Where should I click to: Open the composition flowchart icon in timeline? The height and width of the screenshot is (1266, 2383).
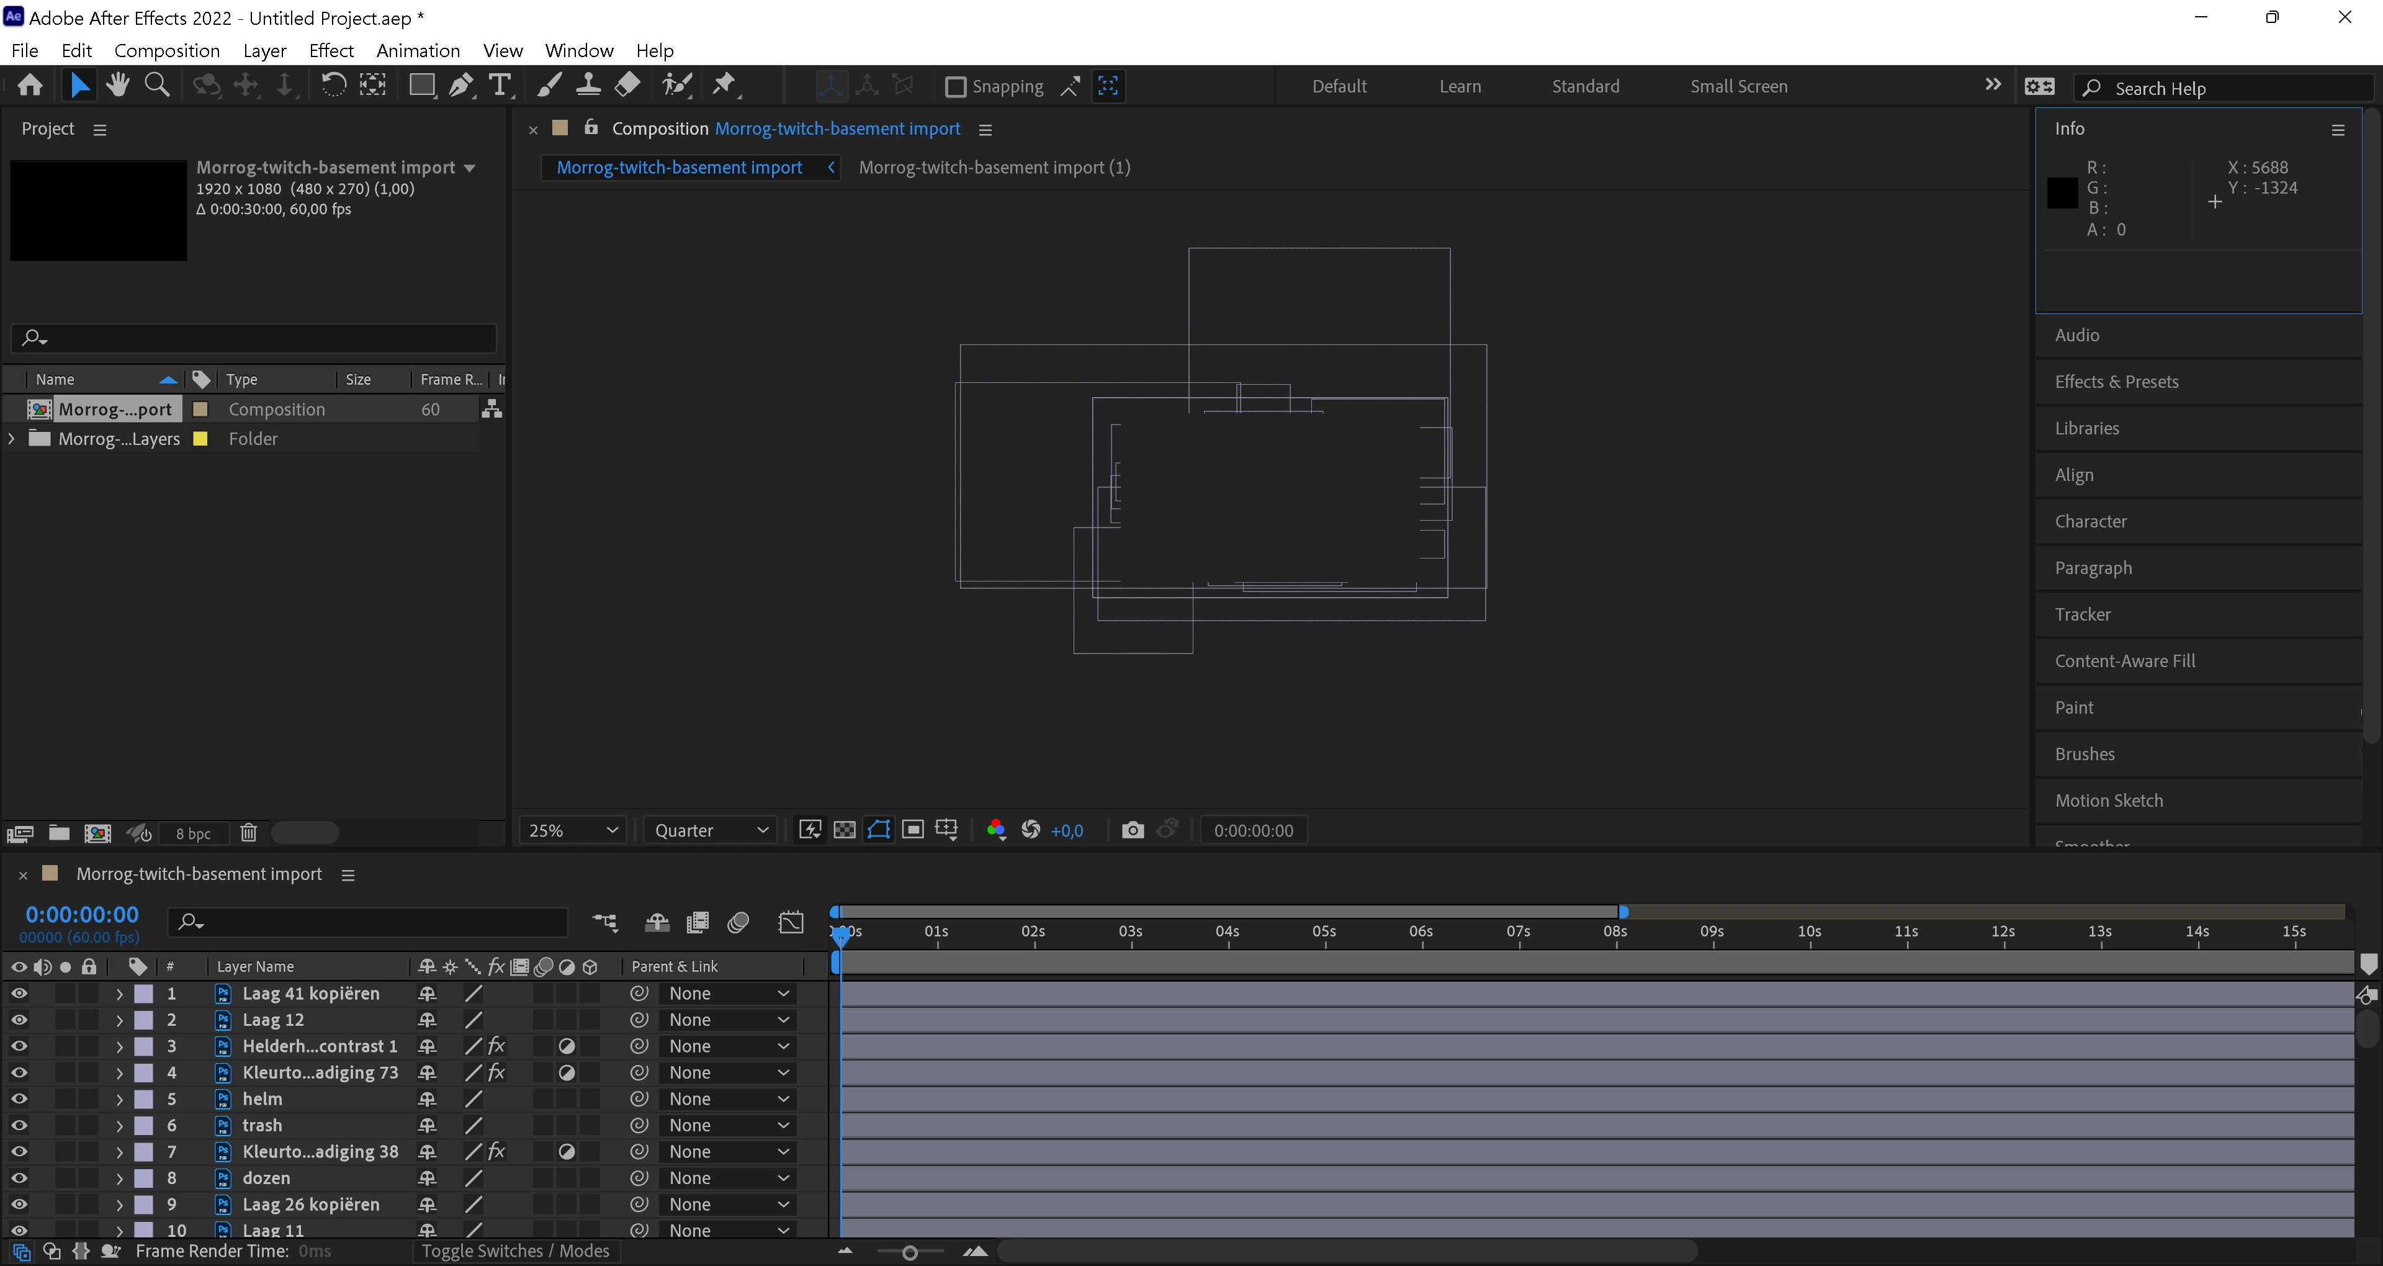605,922
